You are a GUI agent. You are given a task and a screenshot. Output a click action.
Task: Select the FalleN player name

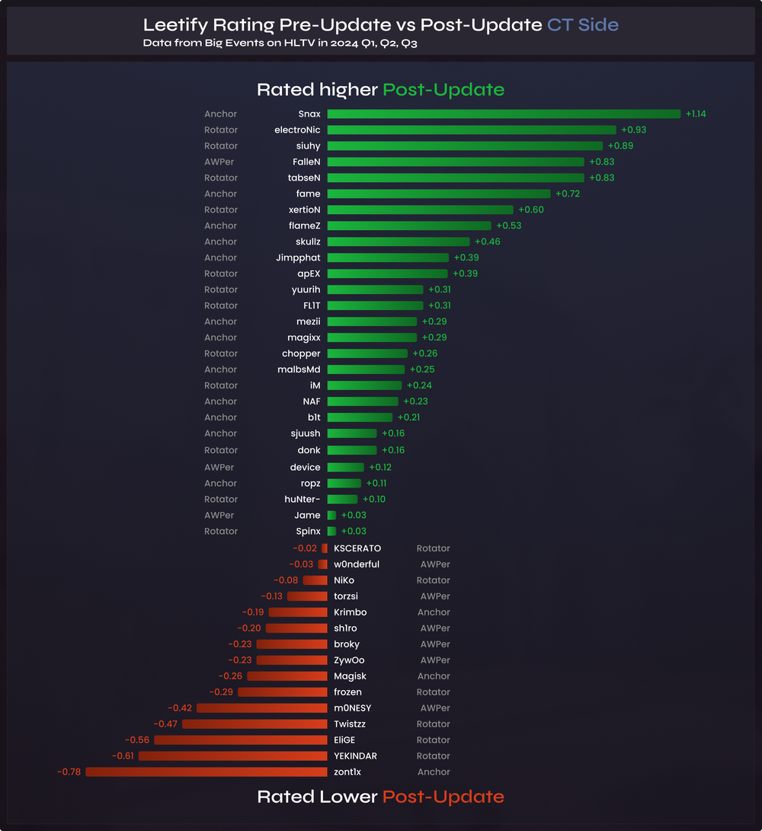306,162
